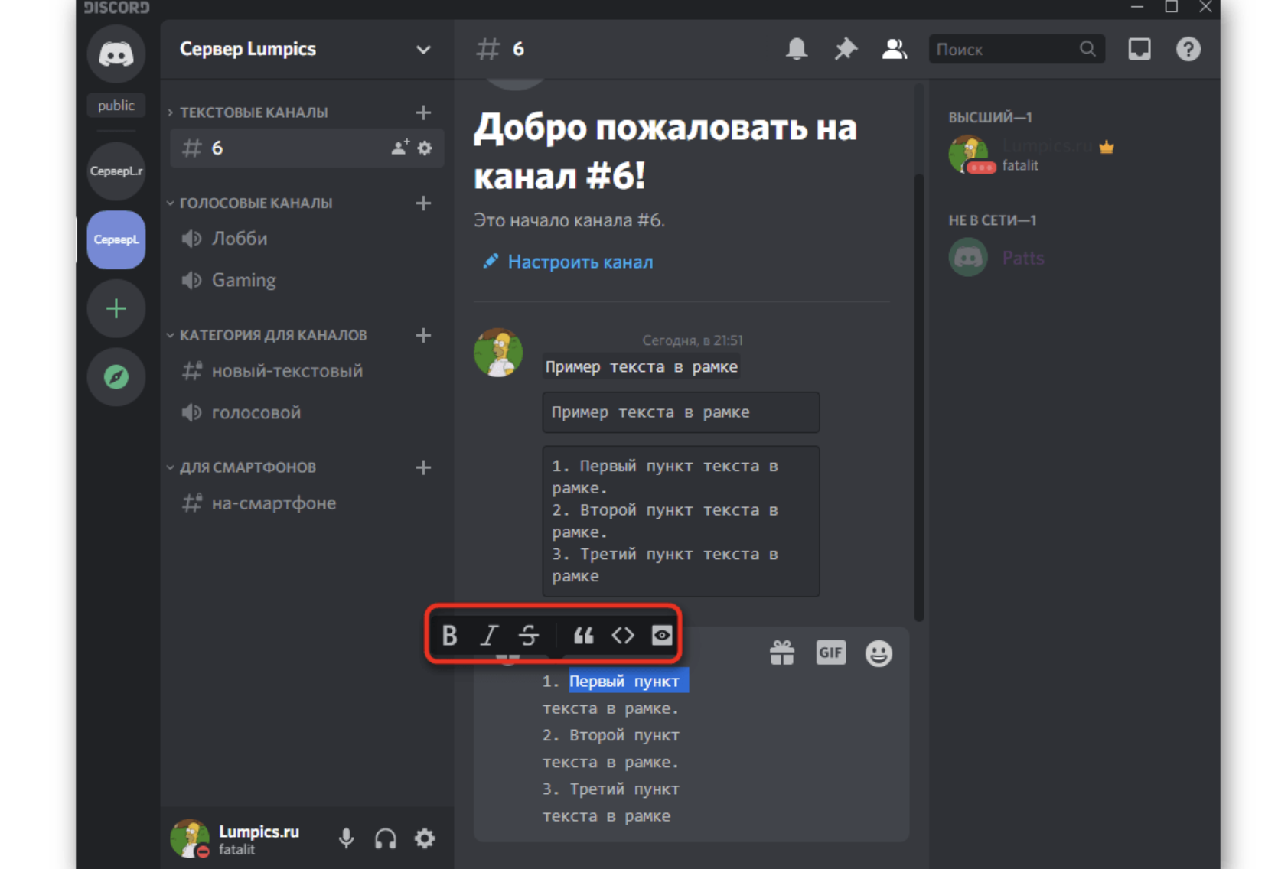Viewport: 1278px width, 869px height.
Task: Collapse the Для смартфонов category
Action: [x=247, y=467]
